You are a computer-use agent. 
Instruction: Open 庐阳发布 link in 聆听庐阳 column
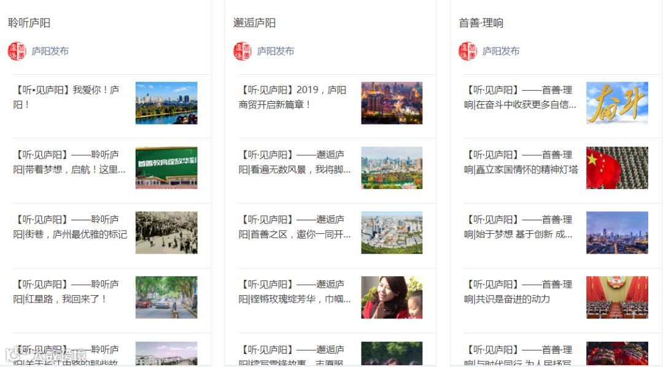[x=50, y=51]
